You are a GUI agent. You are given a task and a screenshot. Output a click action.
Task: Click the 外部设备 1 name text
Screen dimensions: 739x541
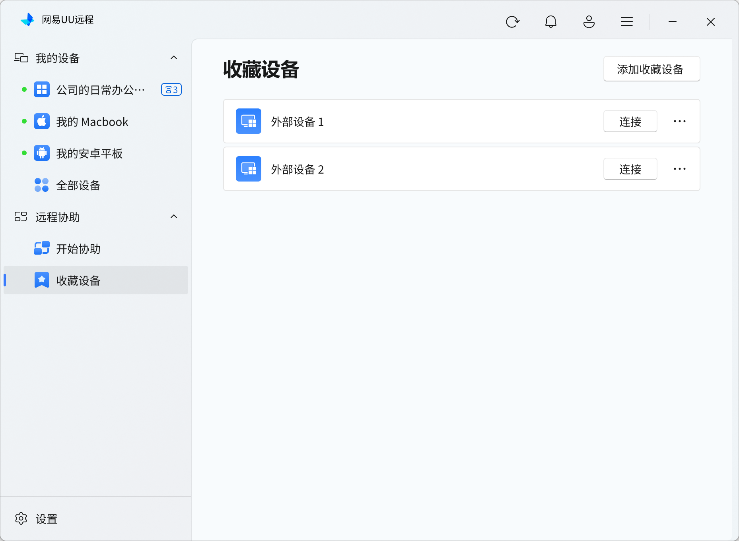pos(297,122)
